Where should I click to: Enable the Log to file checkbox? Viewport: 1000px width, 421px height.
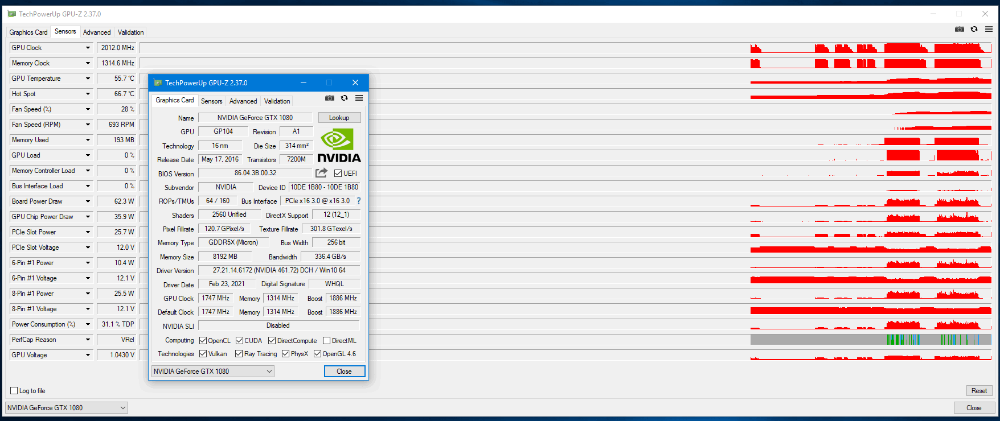[x=14, y=391]
